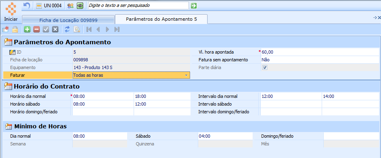Go to first record
The width and height of the screenshot is (381, 158).
pos(89,29)
